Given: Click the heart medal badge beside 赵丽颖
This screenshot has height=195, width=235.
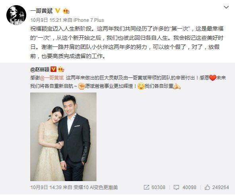Looking at the screenshot, I should 61,69.
